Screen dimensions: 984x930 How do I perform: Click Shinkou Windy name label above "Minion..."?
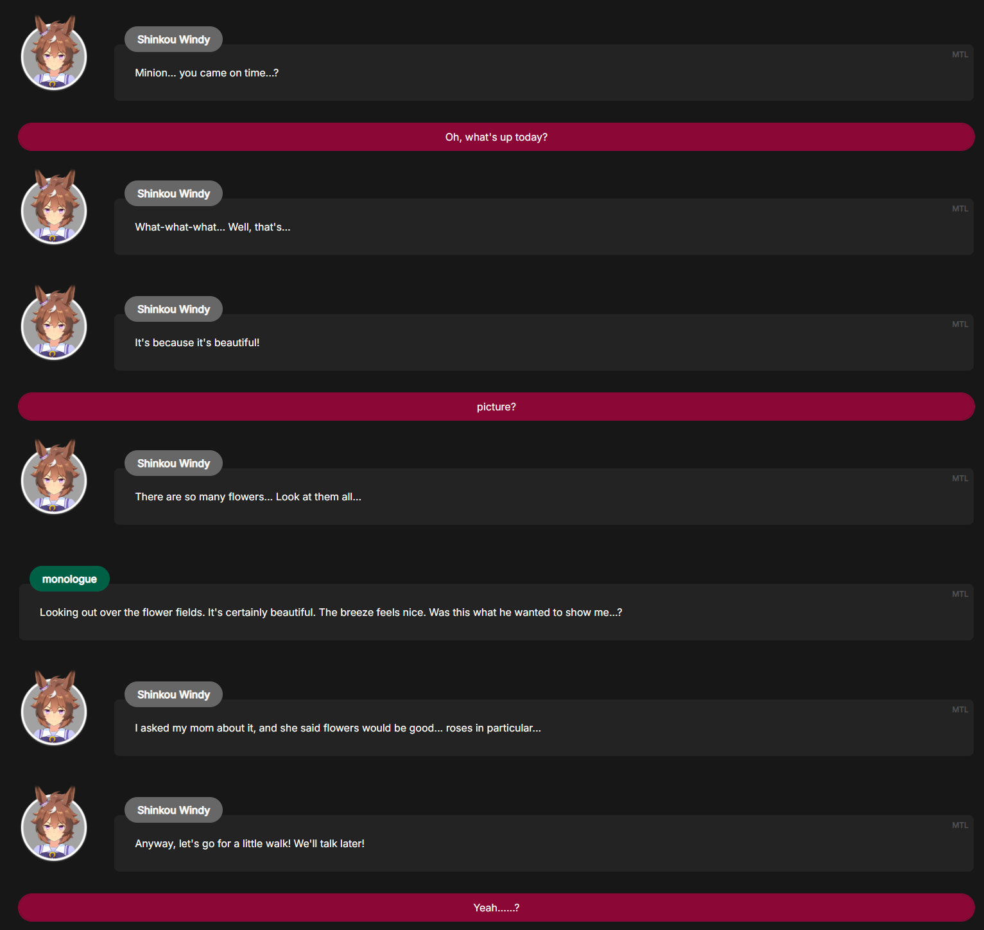(173, 39)
